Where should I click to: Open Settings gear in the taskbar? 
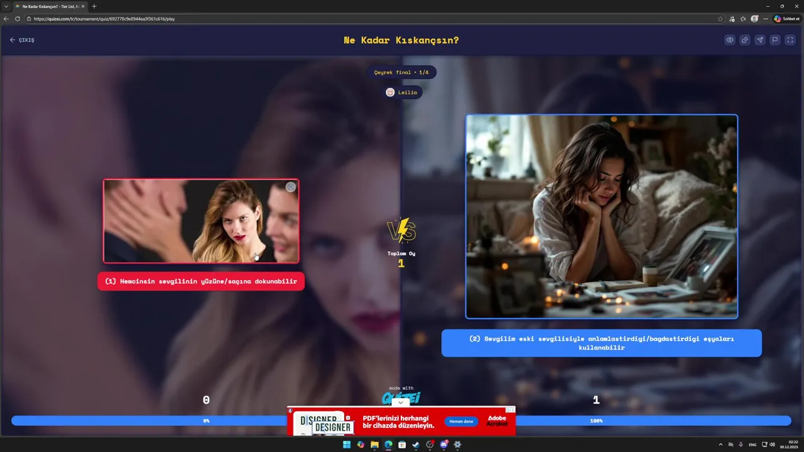(457, 444)
